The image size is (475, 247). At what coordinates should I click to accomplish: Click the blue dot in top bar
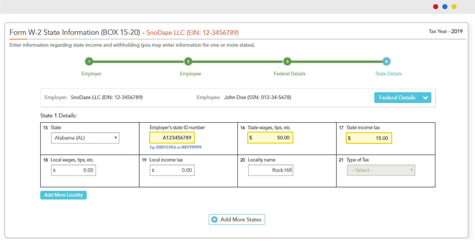(445, 7)
